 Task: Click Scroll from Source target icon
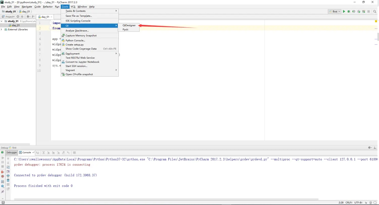pyautogui.click(x=18, y=16)
